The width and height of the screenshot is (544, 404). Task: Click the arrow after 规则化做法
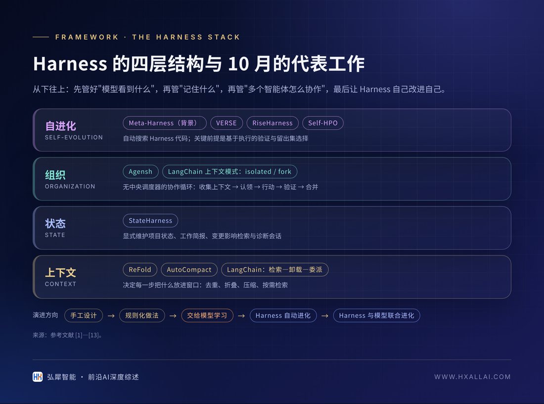pyautogui.click(x=173, y=316)
